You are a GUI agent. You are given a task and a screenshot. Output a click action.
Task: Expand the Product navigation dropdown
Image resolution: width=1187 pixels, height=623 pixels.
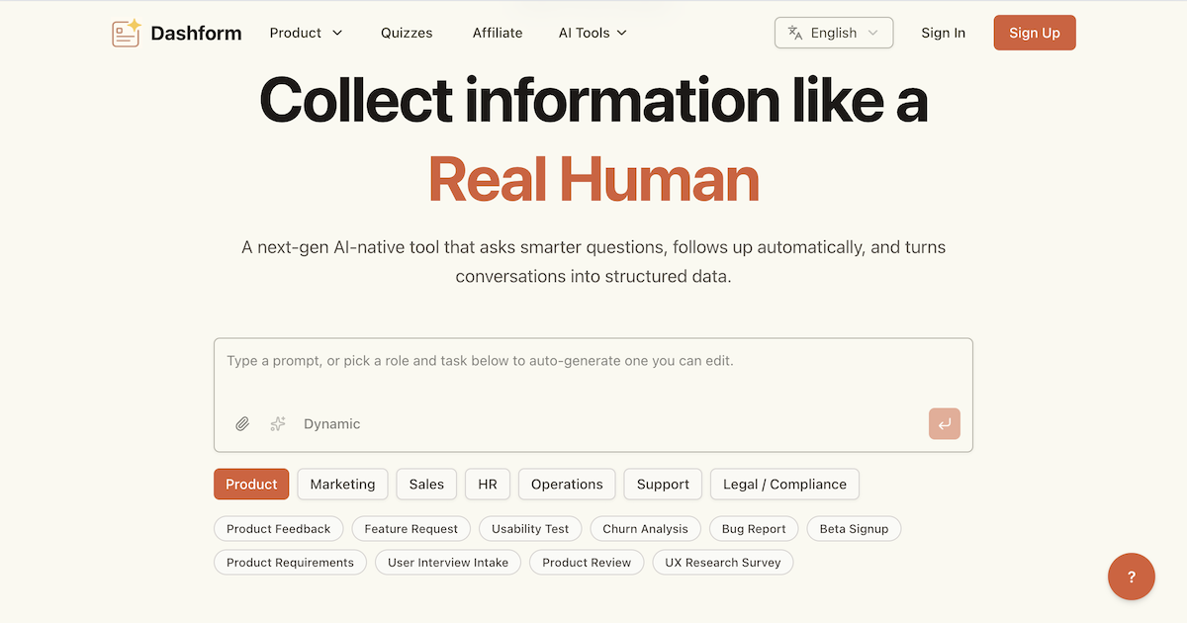306,33
